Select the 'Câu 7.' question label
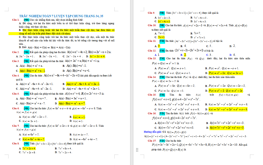263x165 pixels. click(x=16, y=126)
